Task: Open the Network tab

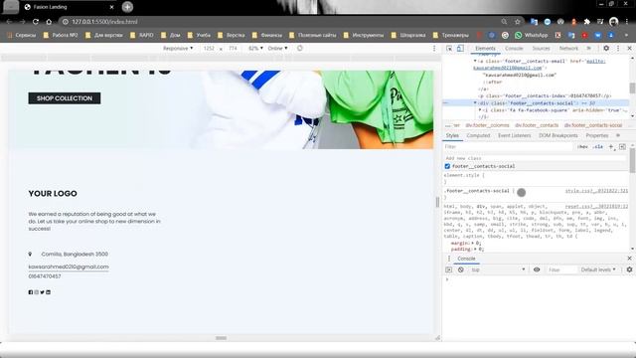Action: [x=568, y=49]
